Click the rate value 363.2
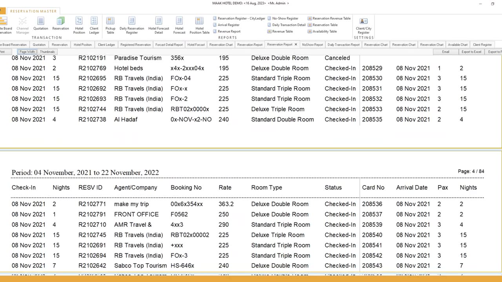Viewport: 502px width, 282px height. coord(226,204)
